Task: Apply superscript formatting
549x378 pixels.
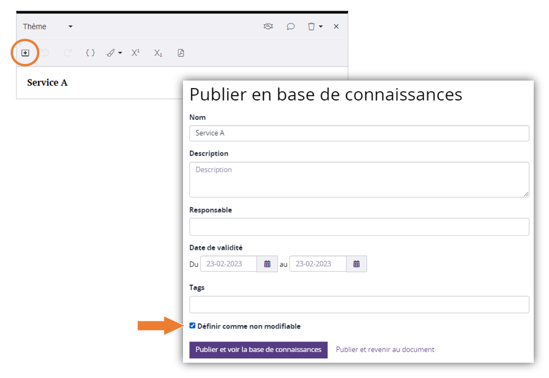Action: 135,53
